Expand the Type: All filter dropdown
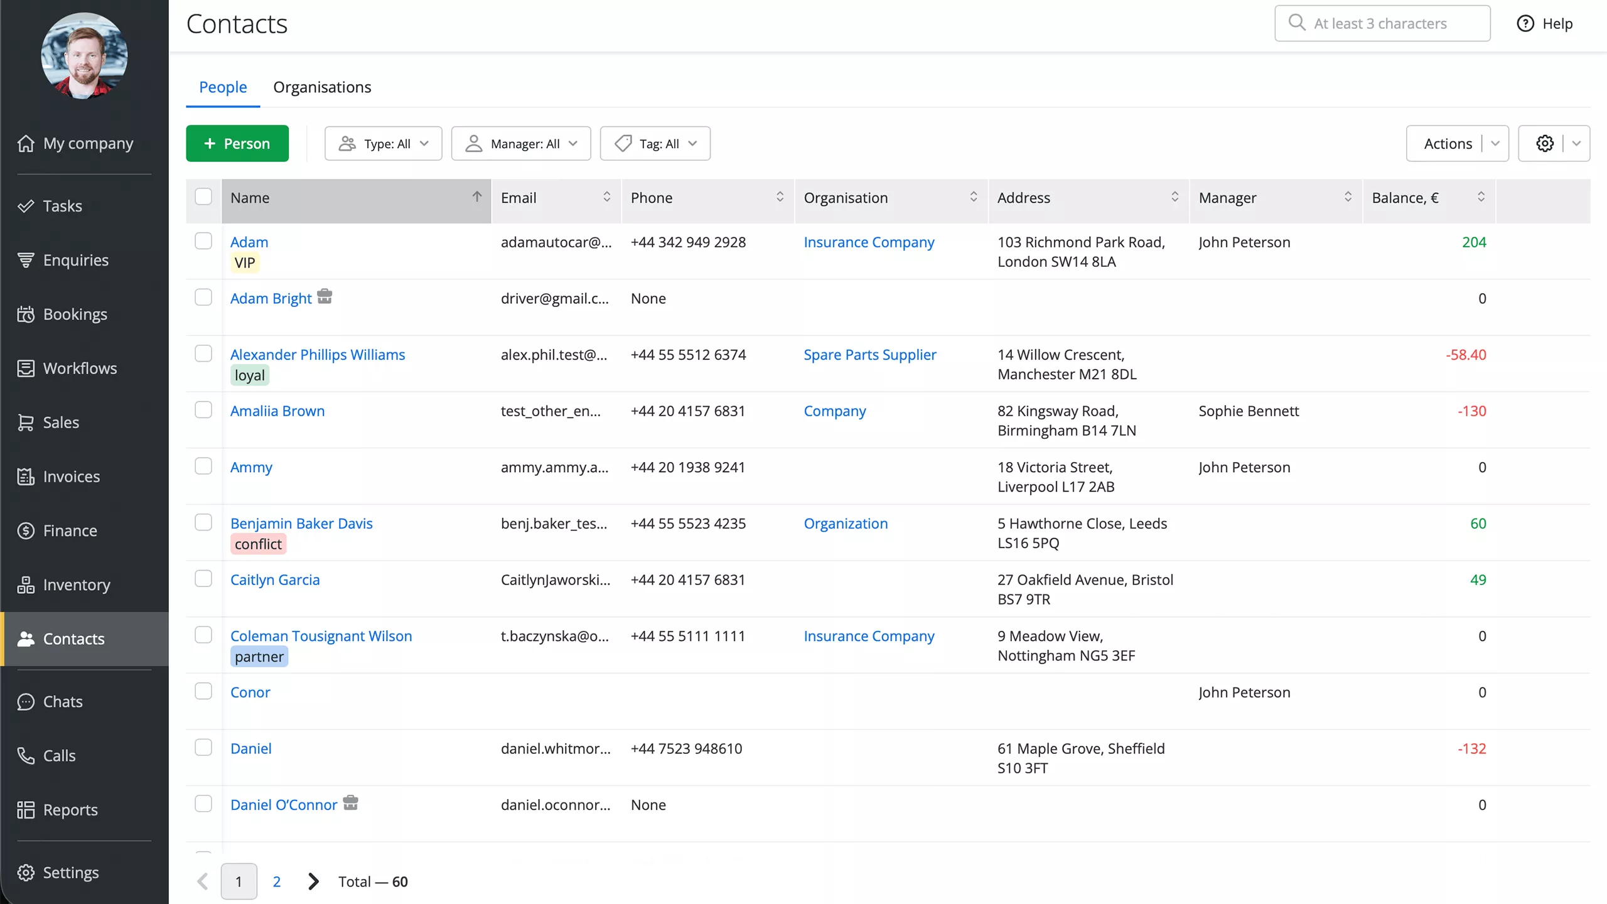Image resolution: width=1607 pixels, height=904 pixels. (x=383, y=144)
